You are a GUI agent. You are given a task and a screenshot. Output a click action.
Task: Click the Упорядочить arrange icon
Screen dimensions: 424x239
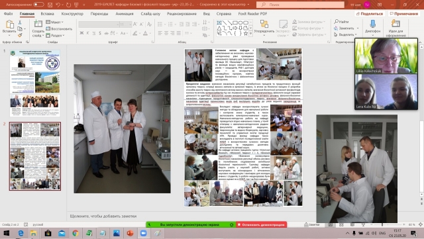click(x=264, y=24)
